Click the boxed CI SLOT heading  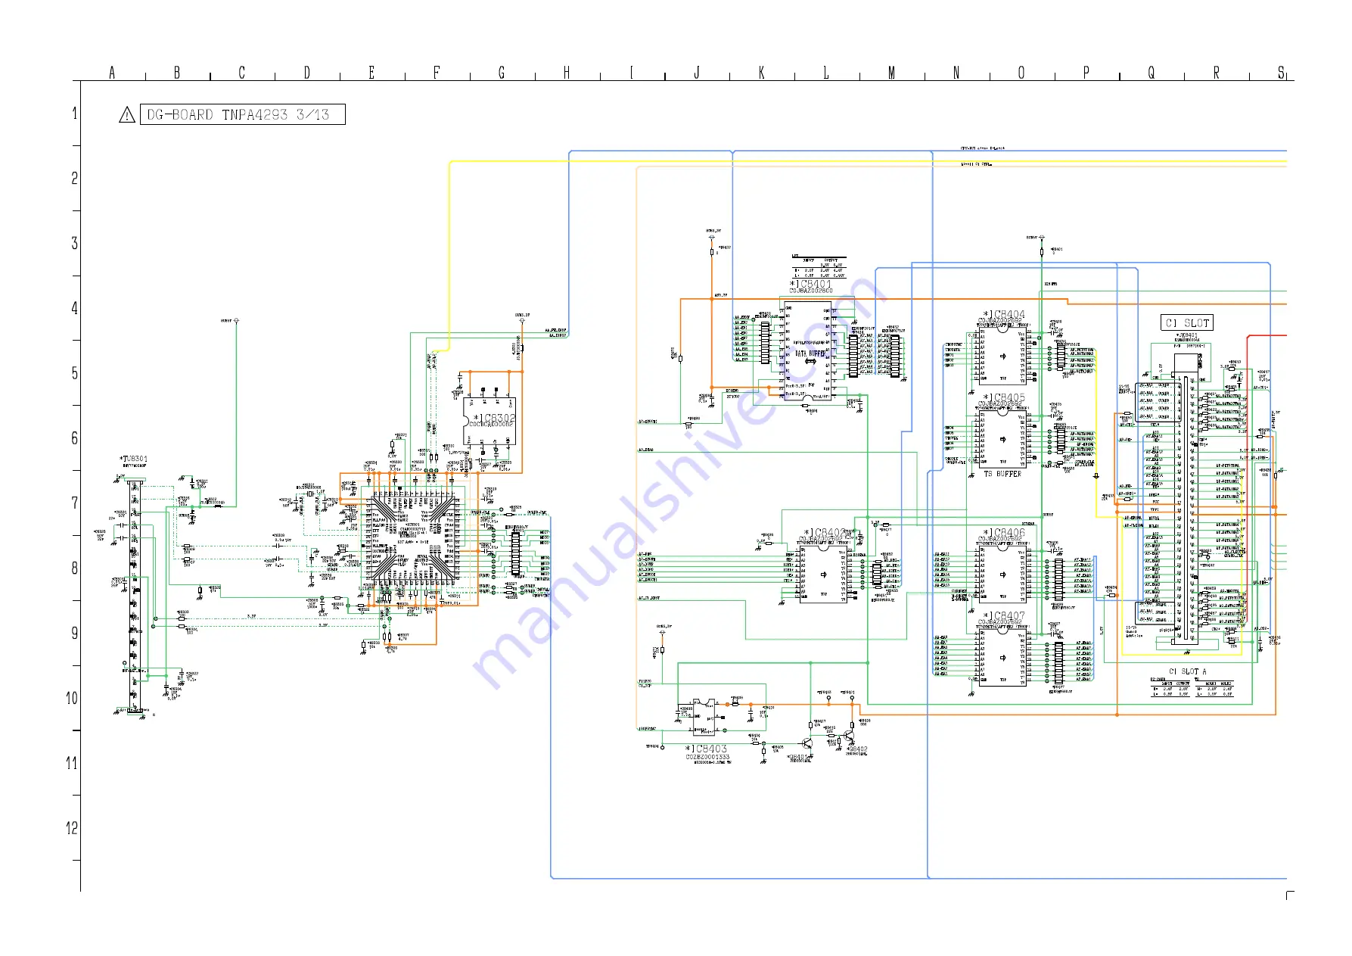(x=1187, y=323)
